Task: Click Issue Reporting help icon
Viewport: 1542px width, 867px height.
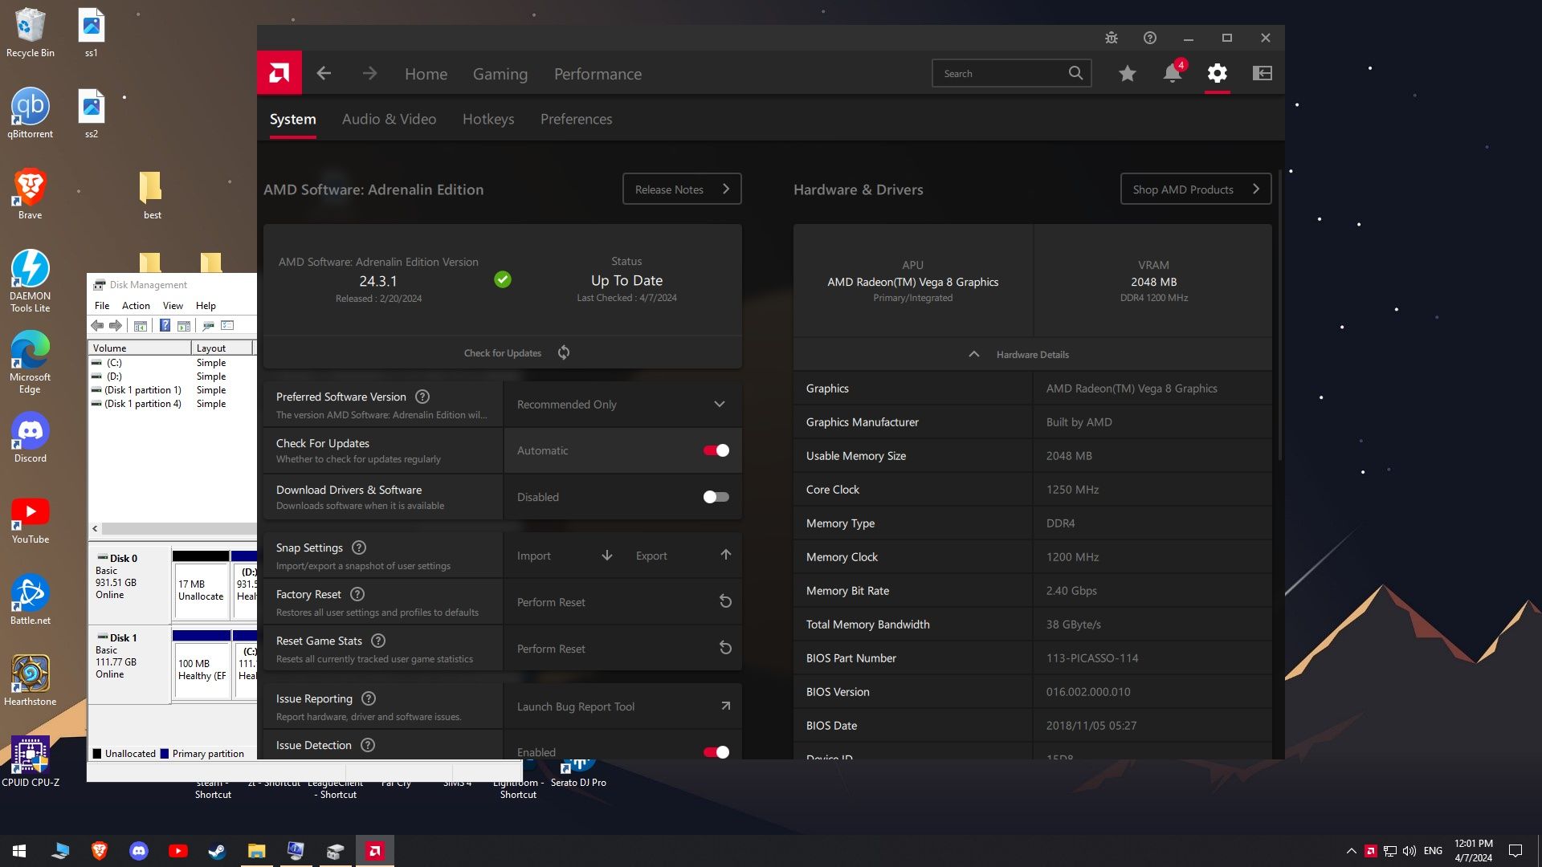Action: coord(369,698)
